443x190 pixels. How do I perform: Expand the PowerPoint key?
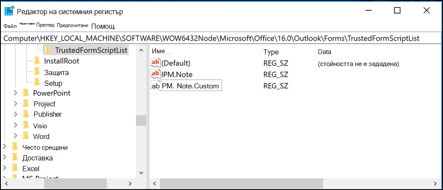[15, 93]
